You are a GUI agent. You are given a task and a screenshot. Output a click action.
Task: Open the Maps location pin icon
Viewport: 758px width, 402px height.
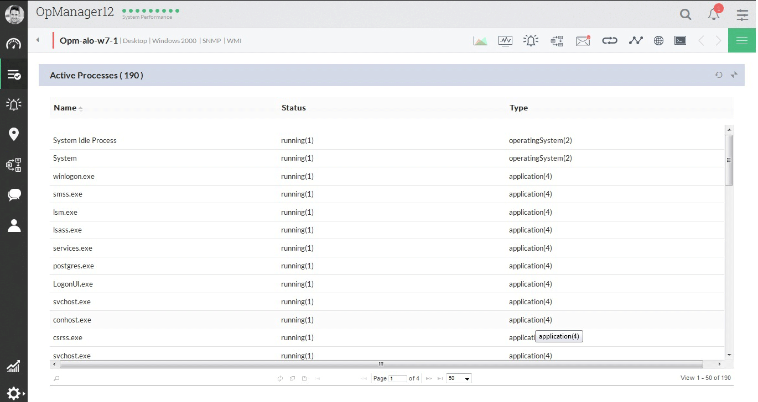coord(14,134)
